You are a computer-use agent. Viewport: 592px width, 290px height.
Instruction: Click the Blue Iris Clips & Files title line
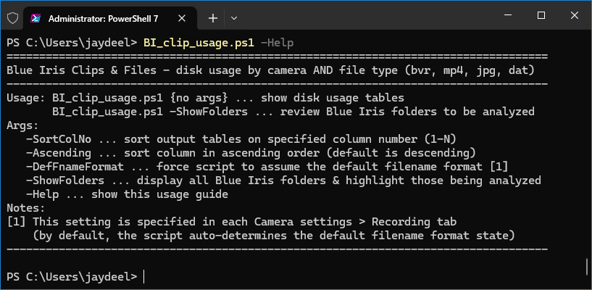(x=270, y=70)
